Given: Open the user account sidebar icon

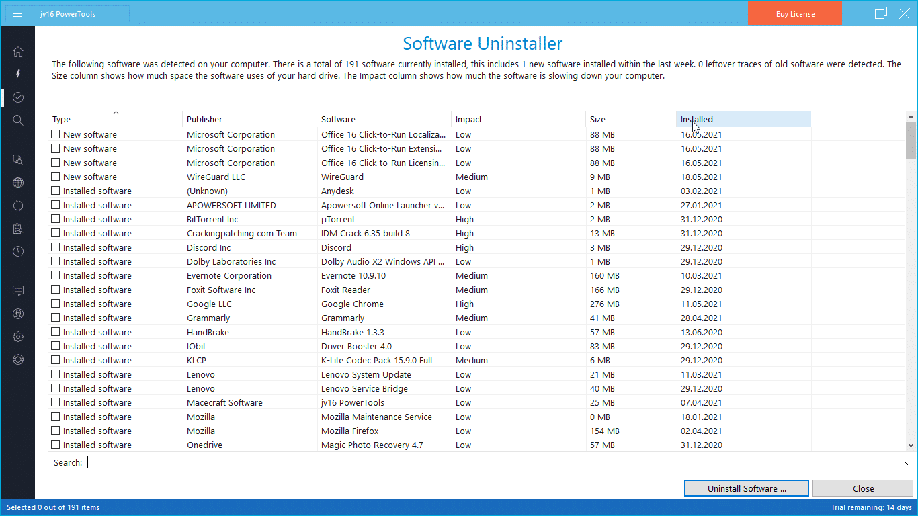Looking at the screenshot, I should pyautogui.click(x=18, y=314).
